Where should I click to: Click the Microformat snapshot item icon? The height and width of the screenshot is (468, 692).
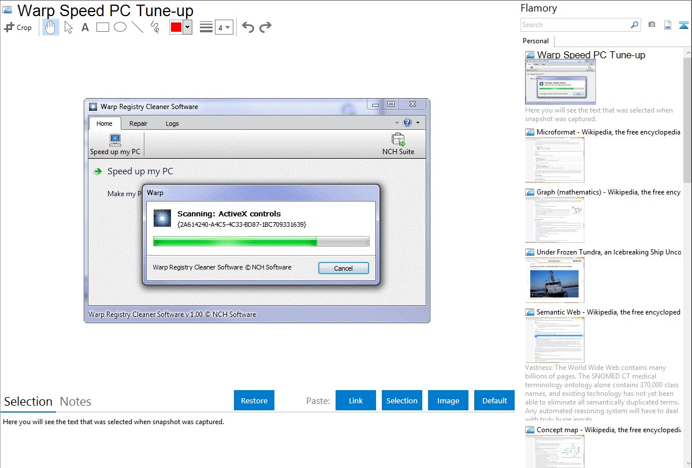(x=530, y=132)
